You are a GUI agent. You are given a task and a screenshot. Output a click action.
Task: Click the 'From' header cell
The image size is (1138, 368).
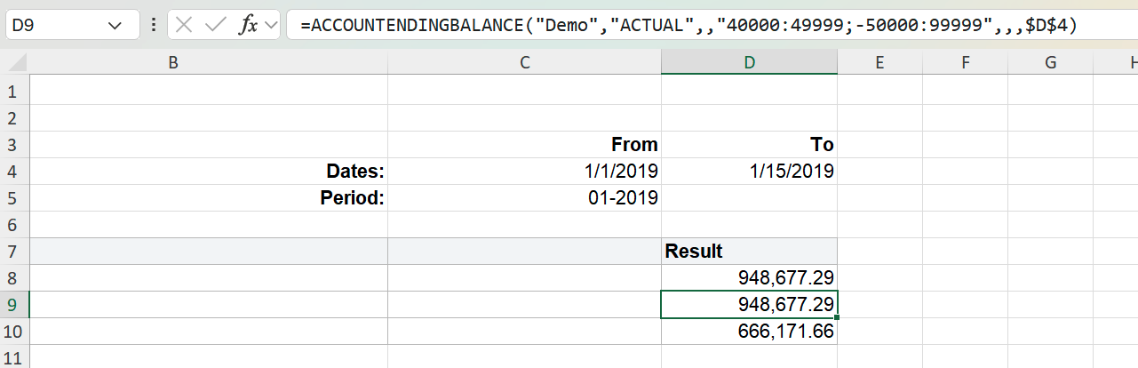524,144
